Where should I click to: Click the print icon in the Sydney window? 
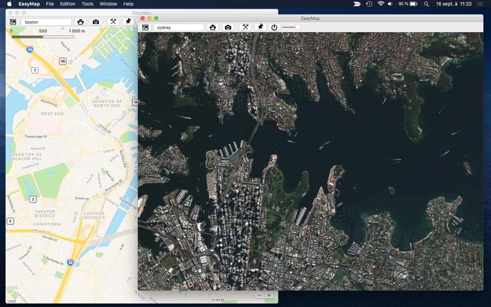coord(212,27)
